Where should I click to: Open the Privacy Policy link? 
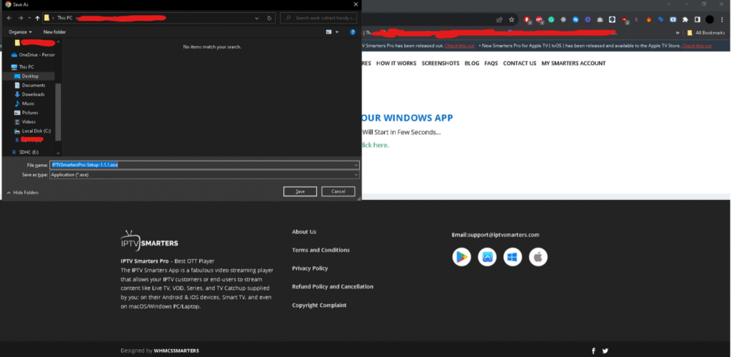(310, 268)
